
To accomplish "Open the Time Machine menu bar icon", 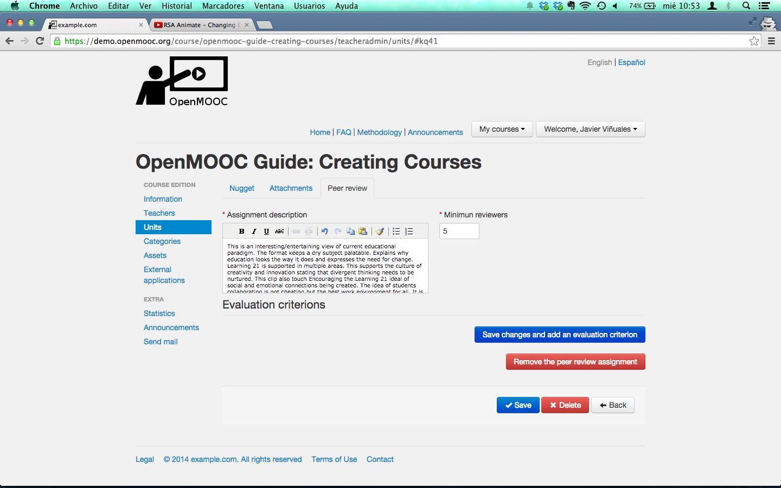I will point(601,6).
